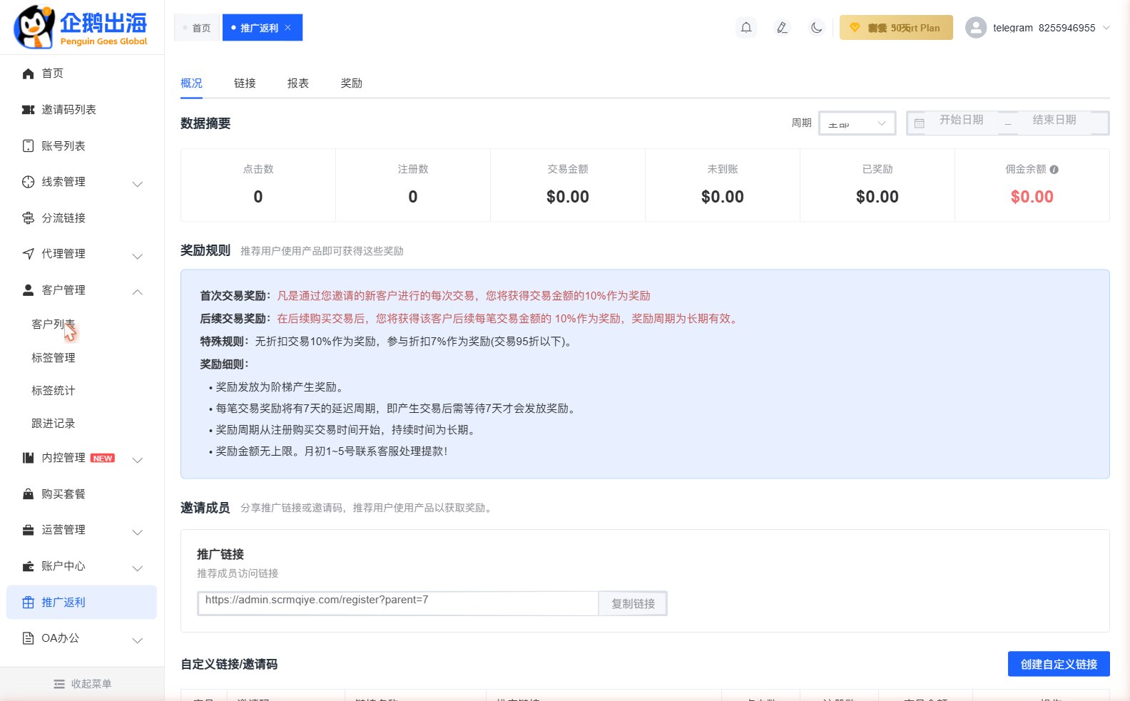
Task: Open 客户列表 submenu item
Action: (54, 324)
